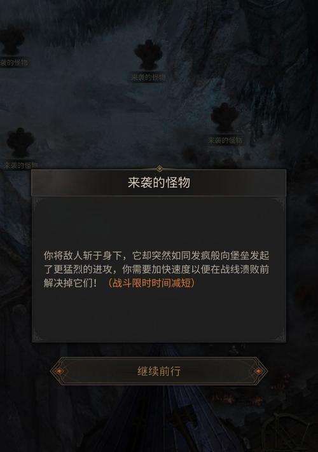
Task: Tap the diamond ornament atop the dialog
Action: point(159,168)
